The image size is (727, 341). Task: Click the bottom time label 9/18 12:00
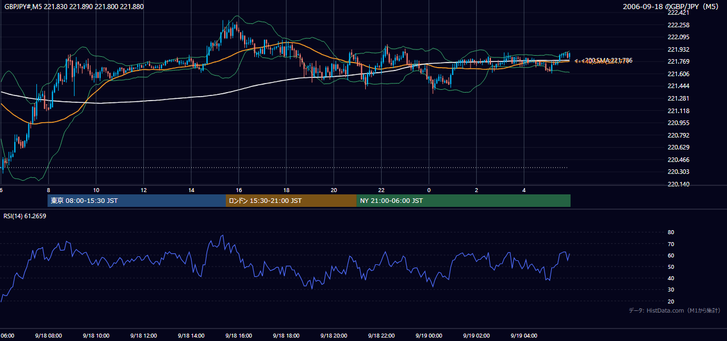tap(143, 335)
